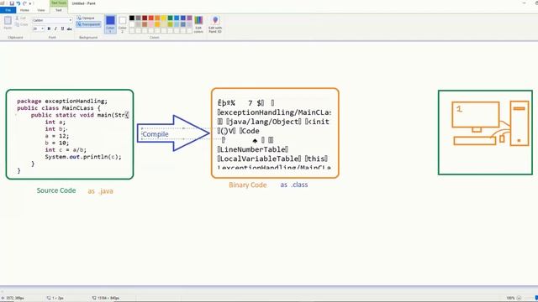538x302 pixels.
Task: Click the Source Code label on the canvas
Action: click(56, 190)
